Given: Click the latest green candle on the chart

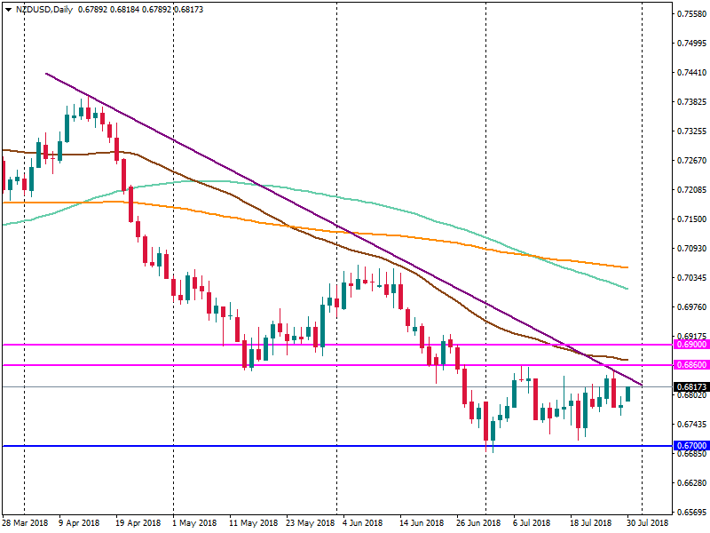Looking at the screenshot, I should pyautogui.click(x=627, y=394).
